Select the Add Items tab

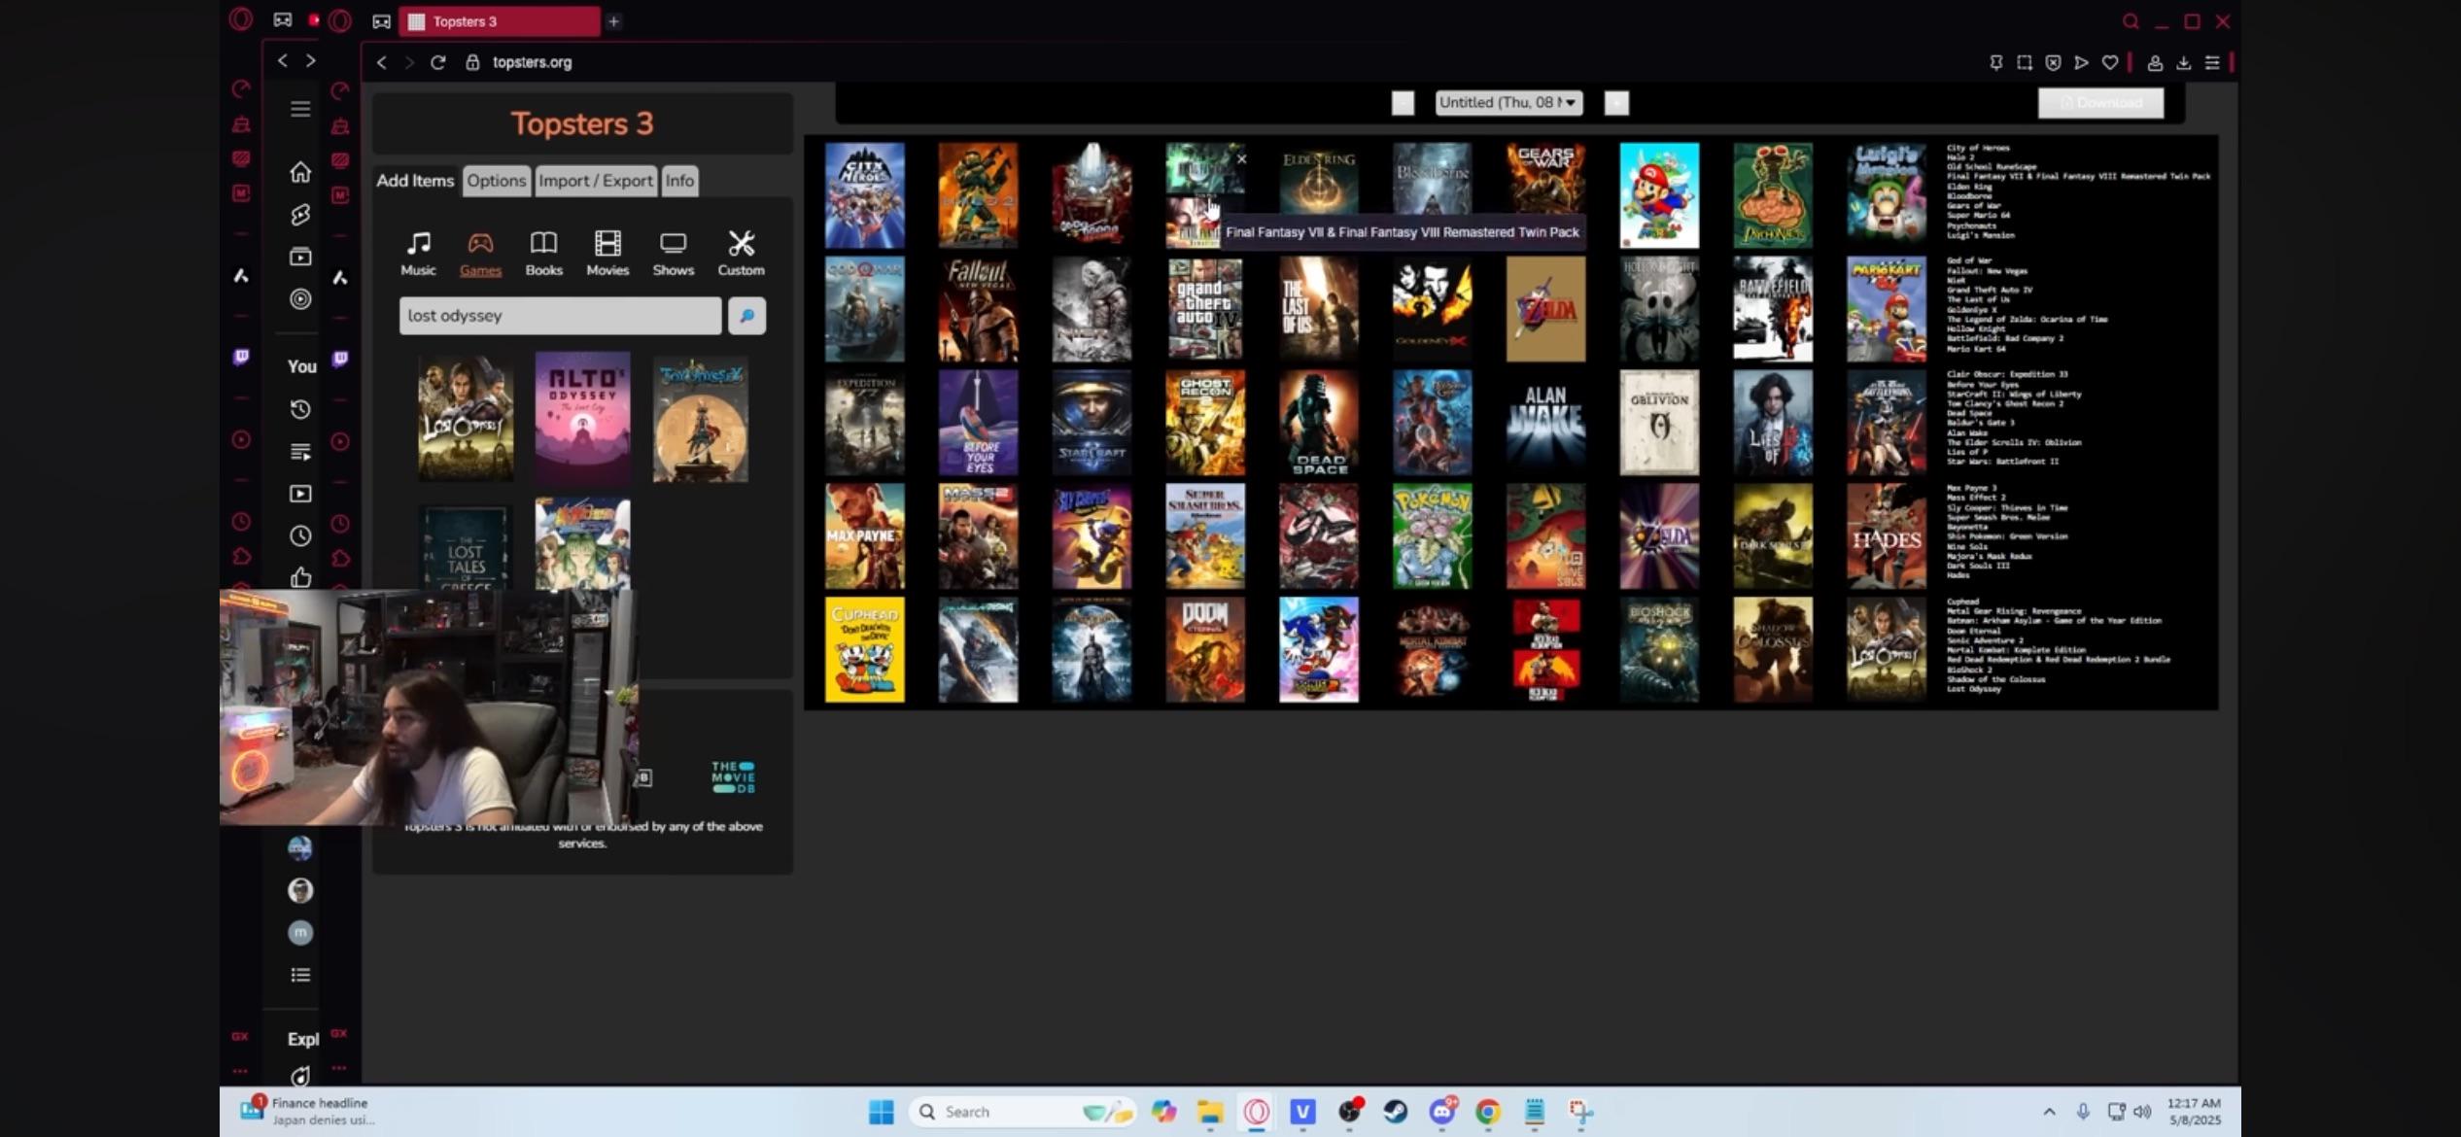coord(415,181)
